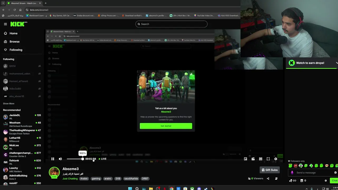The height and width of the screenshot is (190, 338).
Task: Select the gaming tag
Action: [96, 179]
